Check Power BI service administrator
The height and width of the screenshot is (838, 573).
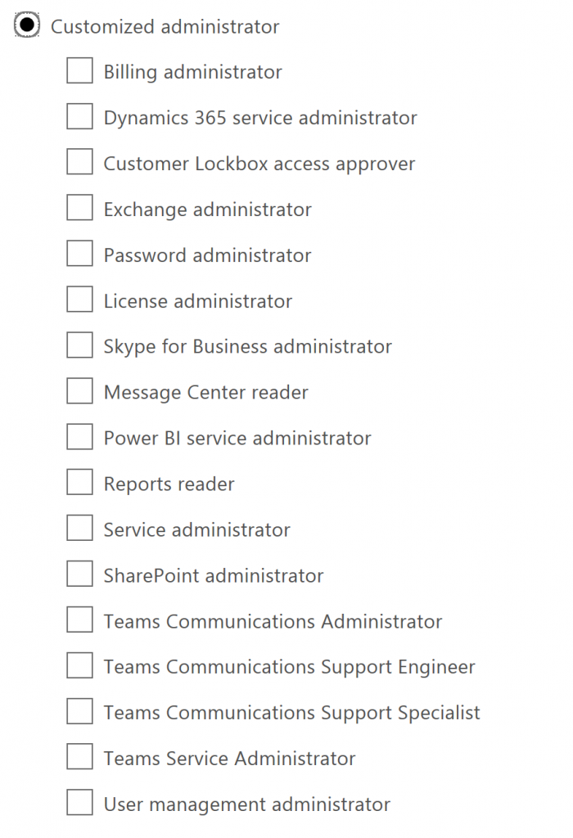pos(79,437)
